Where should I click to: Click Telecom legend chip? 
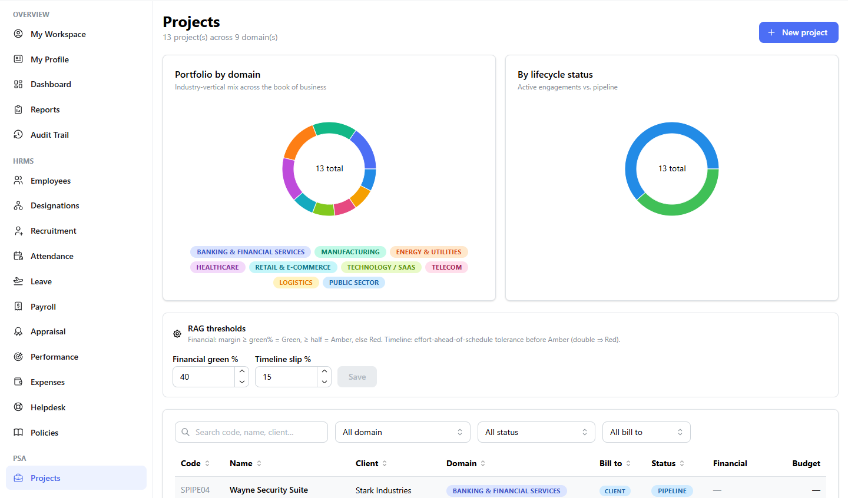(x=446, y=267)
